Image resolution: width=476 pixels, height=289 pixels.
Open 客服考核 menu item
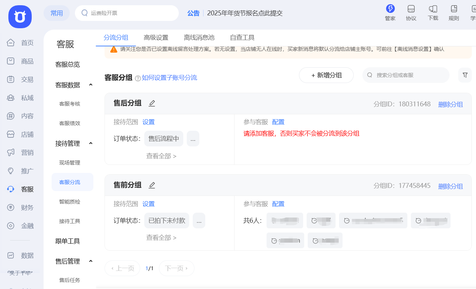tap(70, 104)
